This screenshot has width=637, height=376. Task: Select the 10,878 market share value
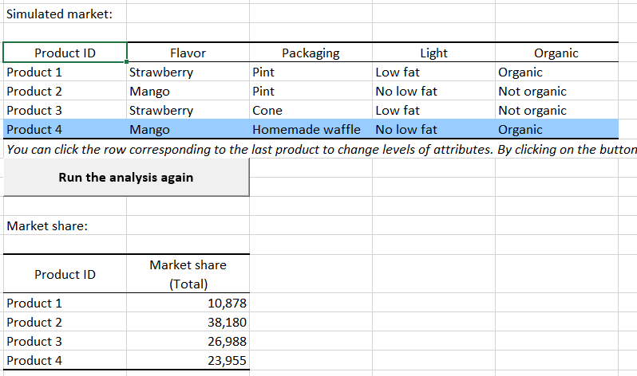(227, 304)
